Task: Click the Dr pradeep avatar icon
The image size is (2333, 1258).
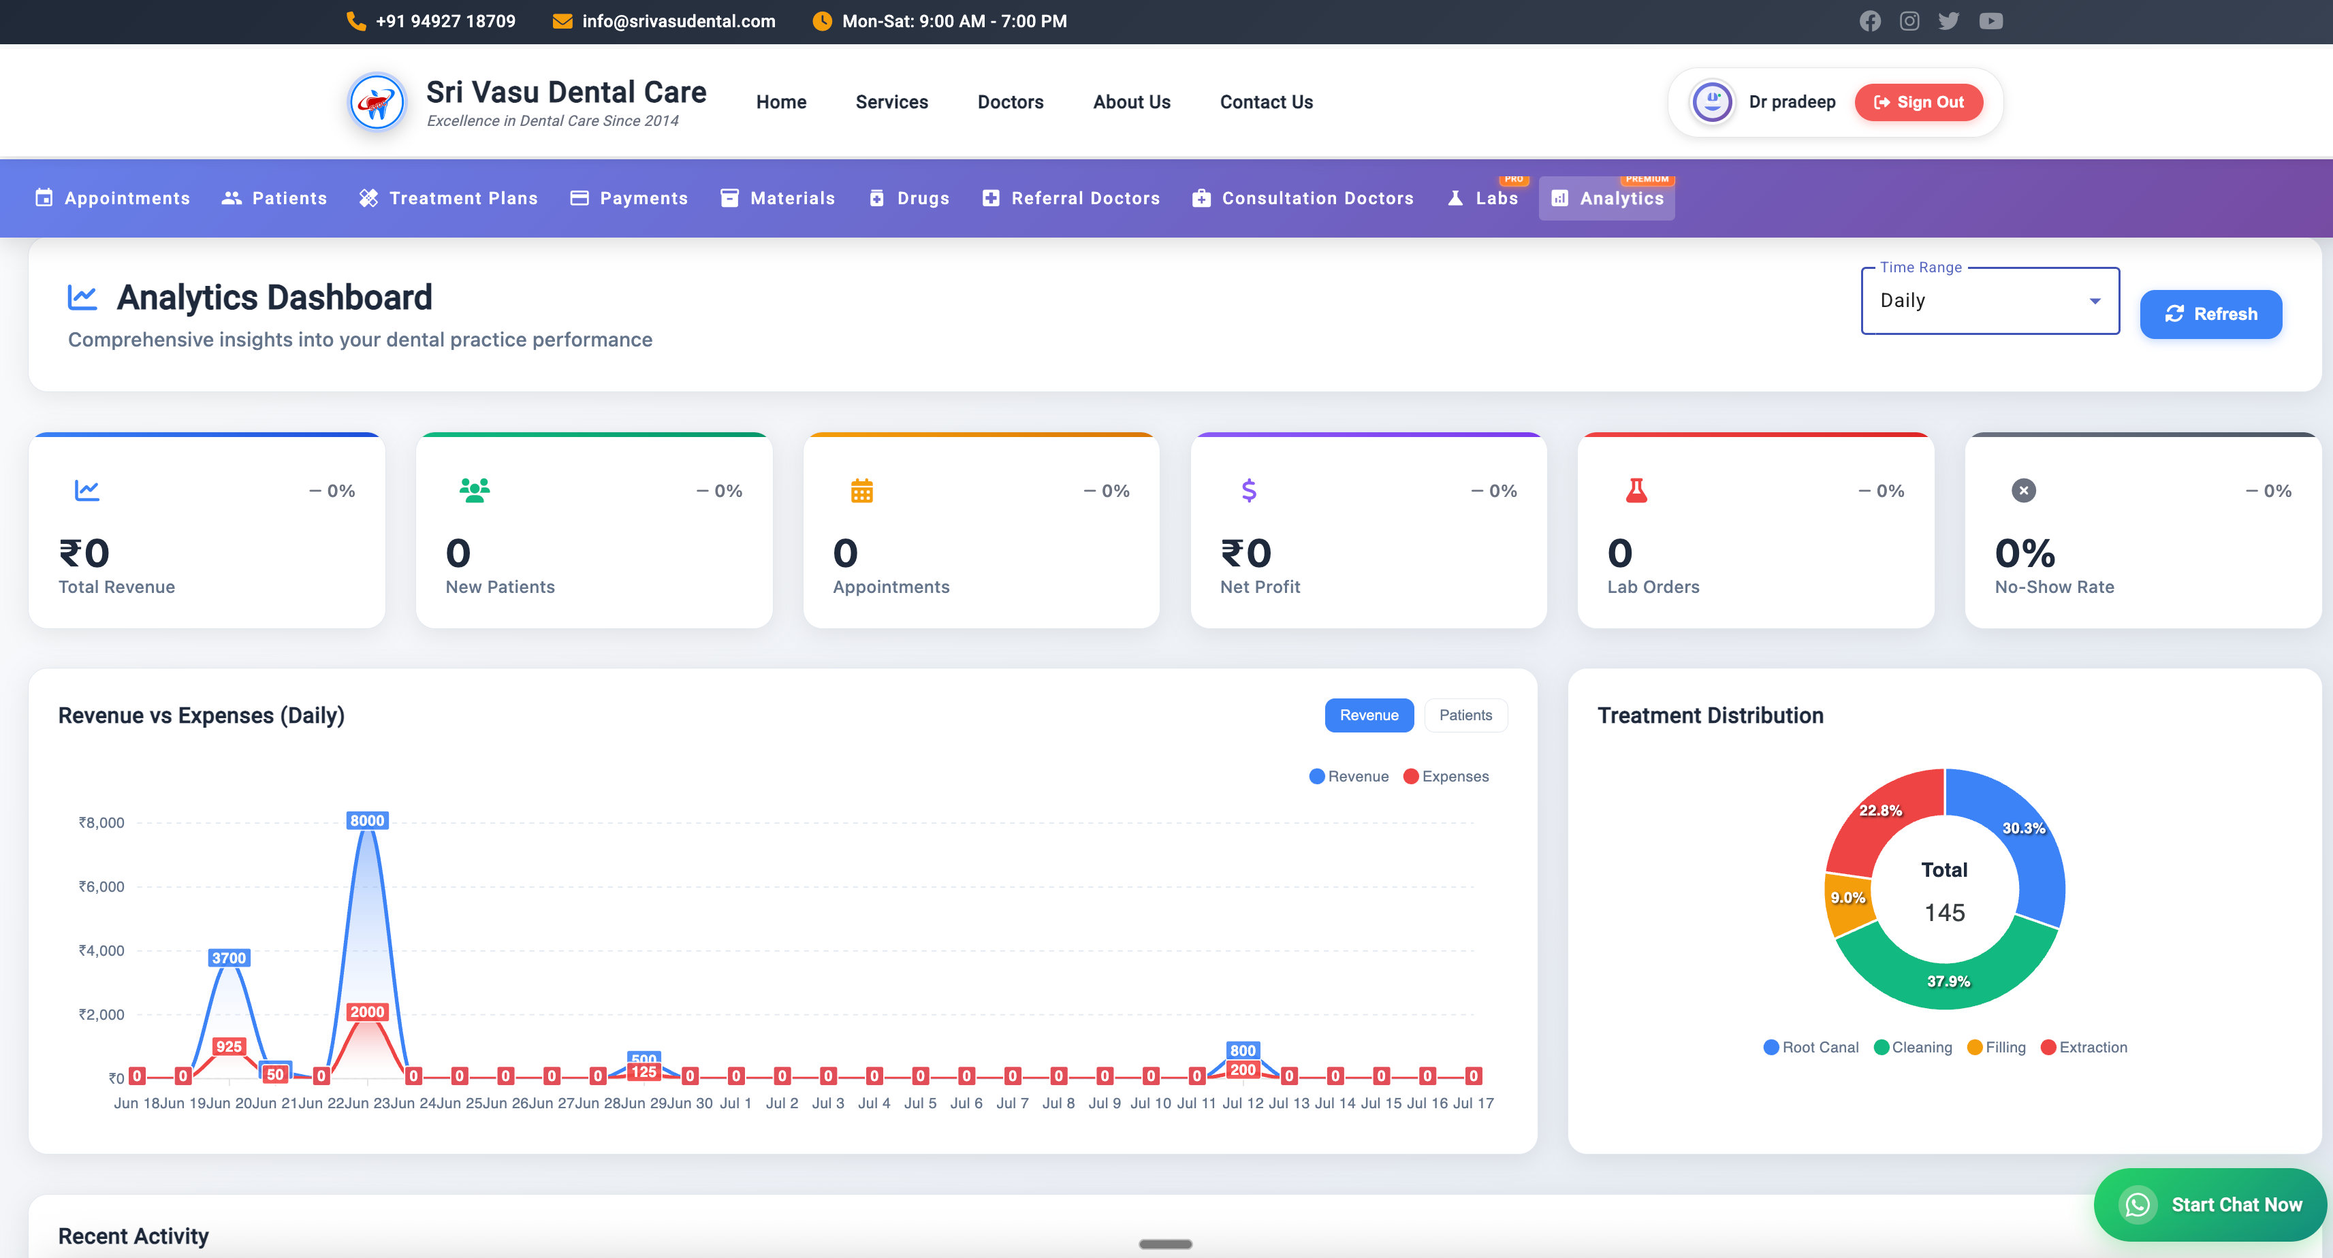Action: (x=1712, y=102)
